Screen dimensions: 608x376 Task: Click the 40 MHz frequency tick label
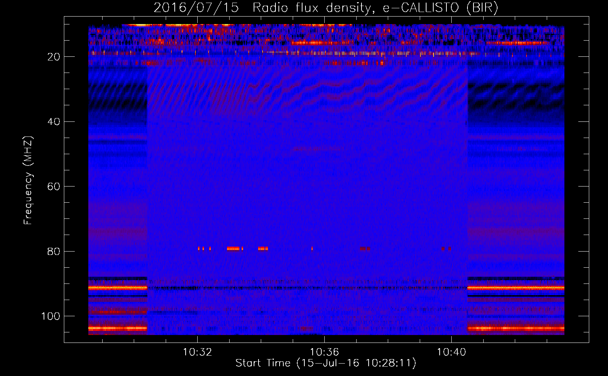pyautogui.click(x=54, y=122)
